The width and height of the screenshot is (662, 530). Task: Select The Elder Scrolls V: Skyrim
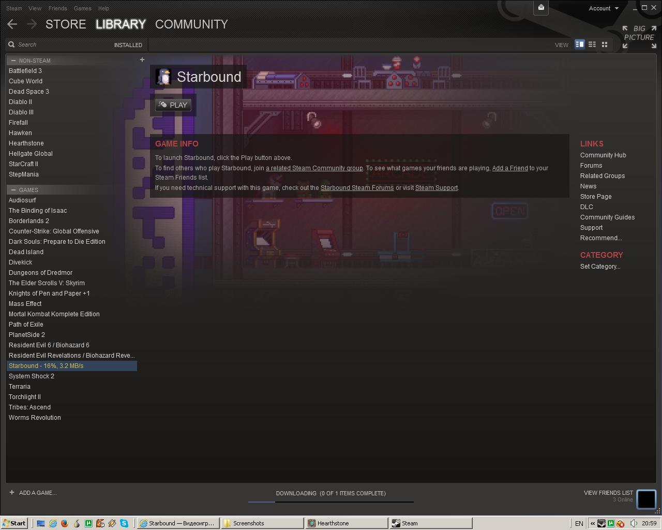(x=72, y=283)
